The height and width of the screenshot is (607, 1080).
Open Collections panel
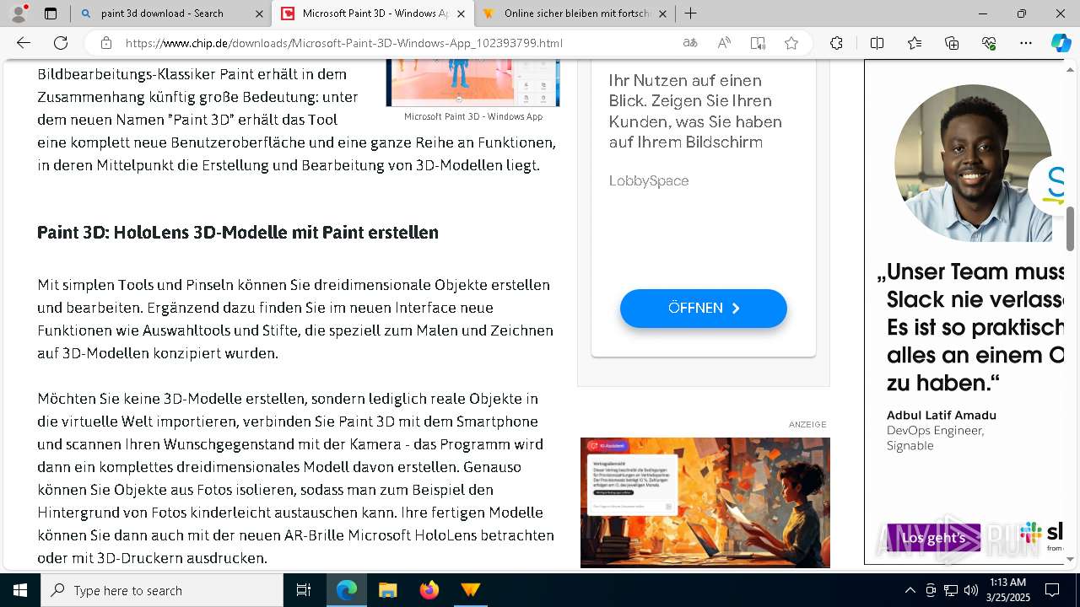coord(952,43)
